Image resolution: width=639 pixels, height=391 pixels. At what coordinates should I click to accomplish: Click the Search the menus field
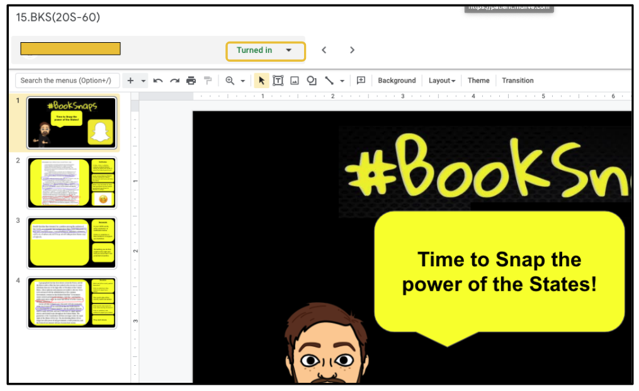(67, 81)
